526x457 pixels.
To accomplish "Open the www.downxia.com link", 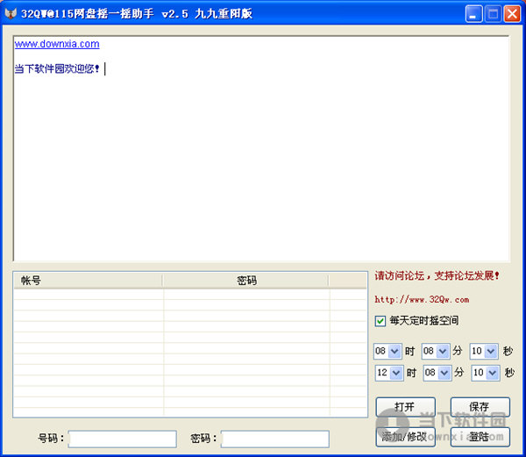I will (57, 44).
